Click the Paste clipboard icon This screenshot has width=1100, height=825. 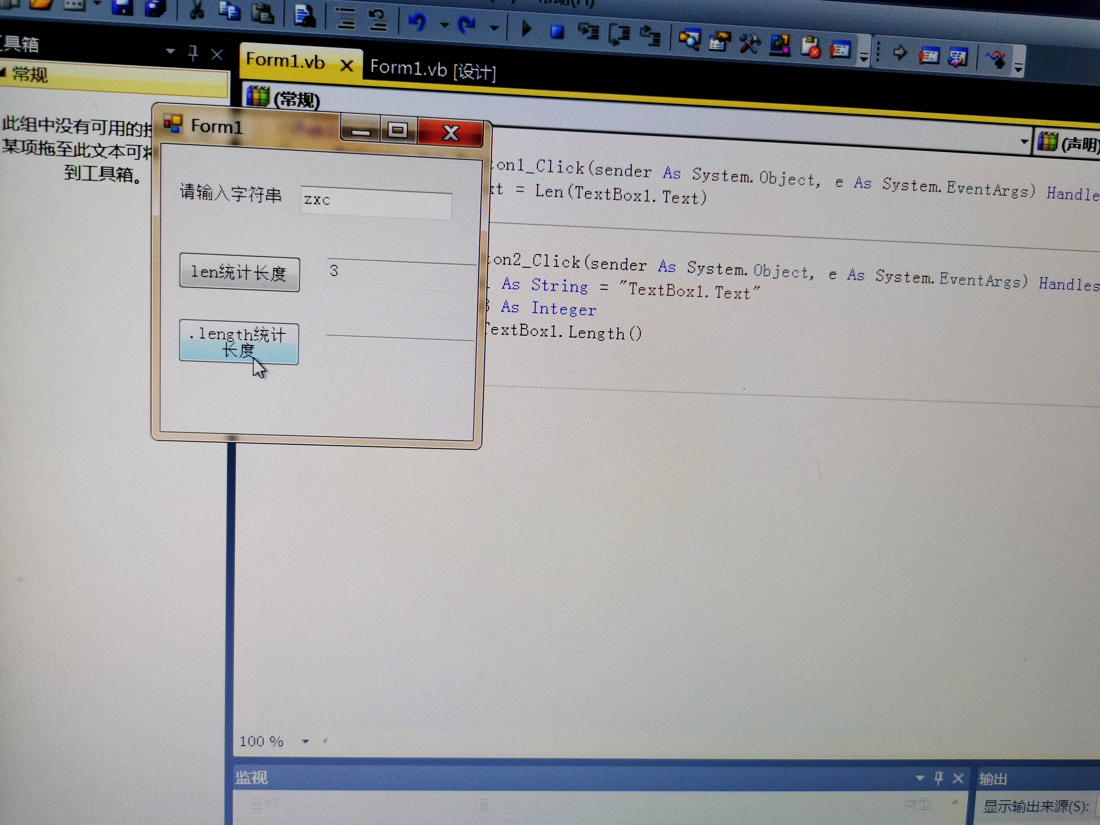coord(262,14)
